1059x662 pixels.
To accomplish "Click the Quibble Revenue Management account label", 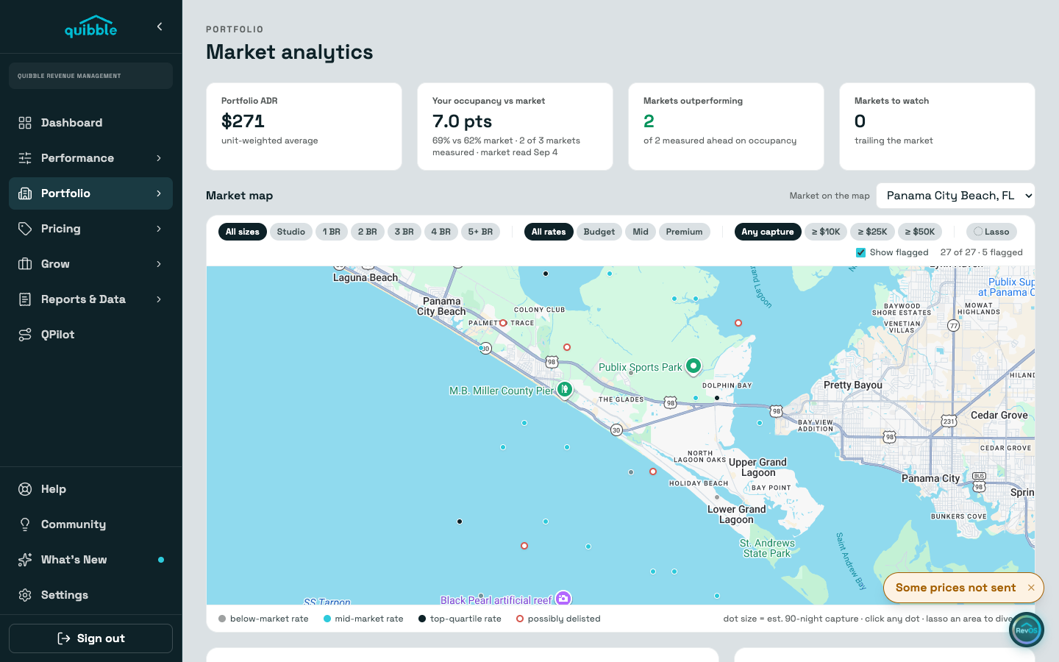I will [x=90, y=76].
